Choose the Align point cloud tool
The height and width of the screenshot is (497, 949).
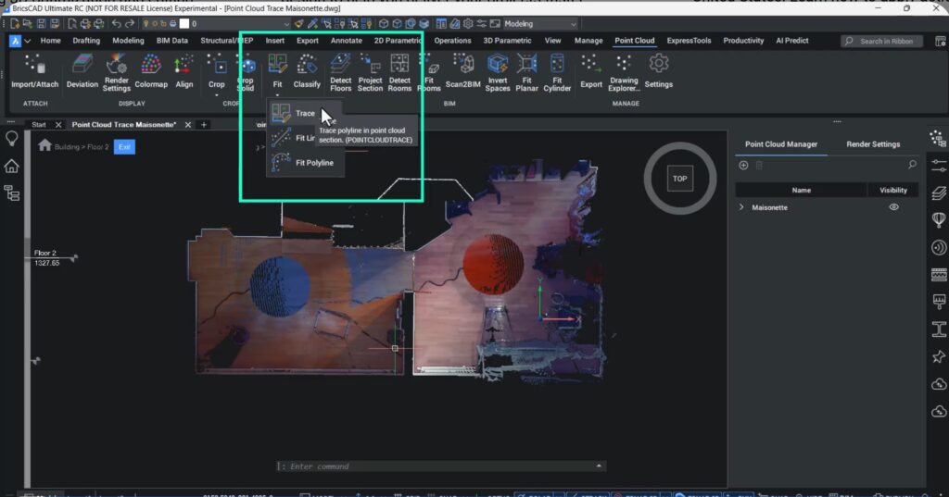tap(184, 72)
